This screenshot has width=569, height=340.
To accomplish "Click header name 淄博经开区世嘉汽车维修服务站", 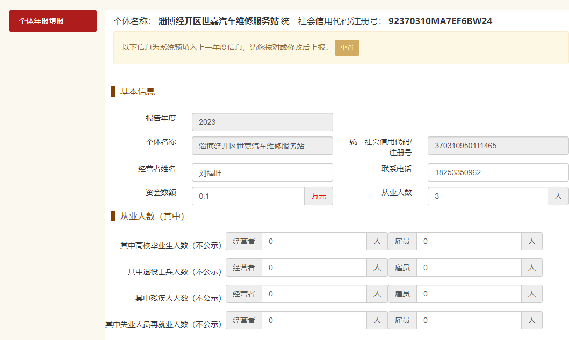I will pyautogui.click(x=219, y=21).
